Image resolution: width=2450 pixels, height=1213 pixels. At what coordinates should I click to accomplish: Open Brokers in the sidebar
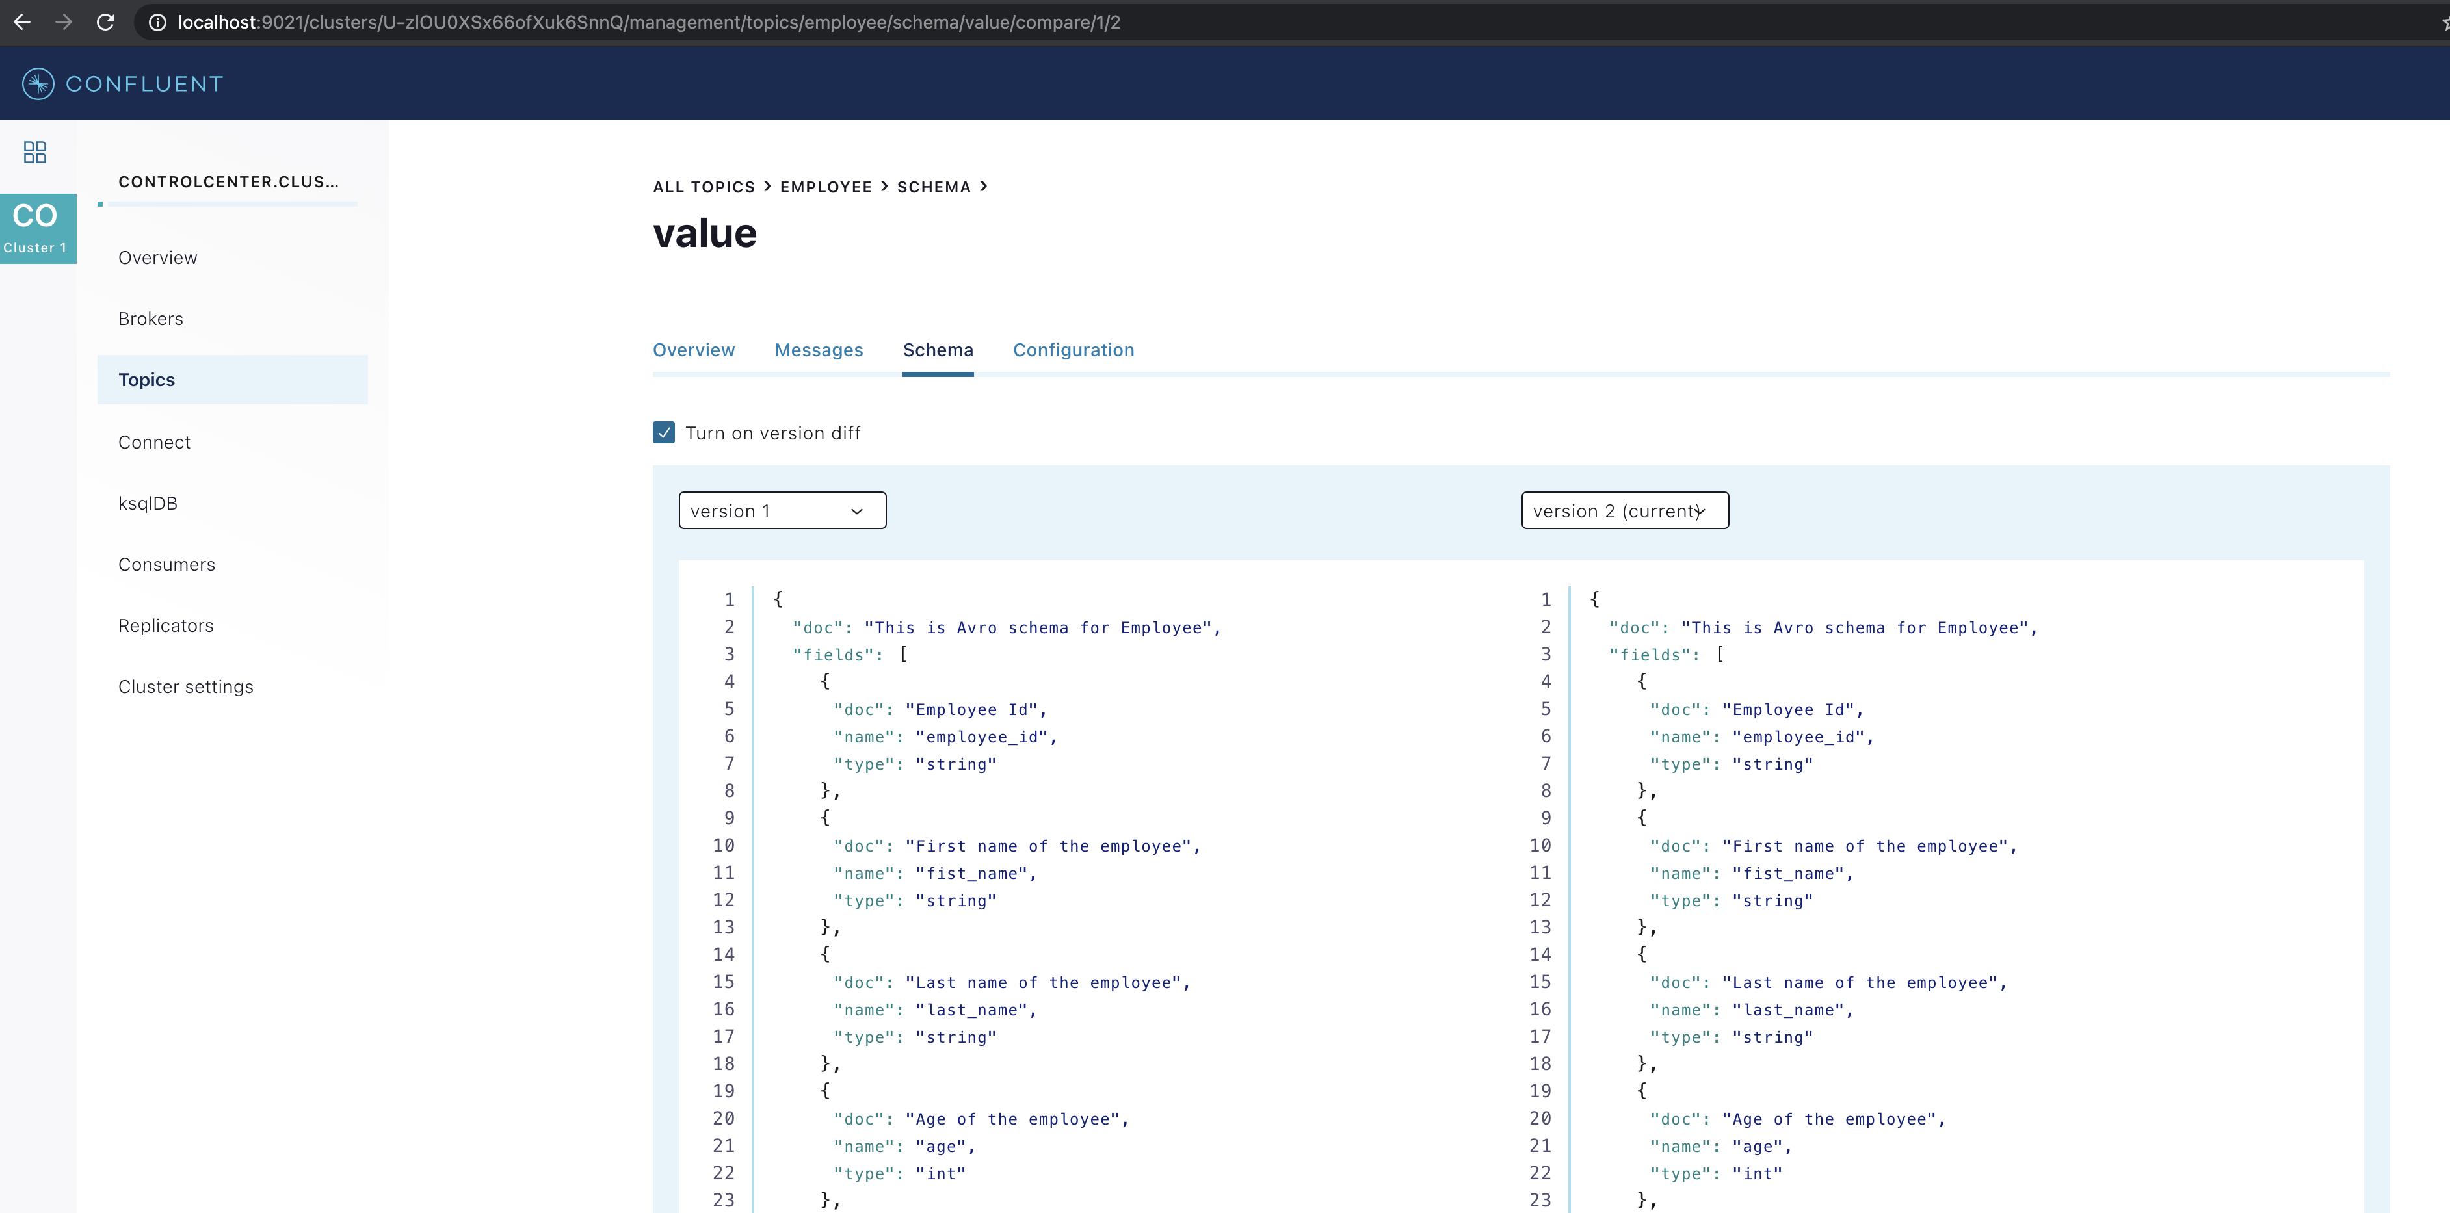(150, 319)
